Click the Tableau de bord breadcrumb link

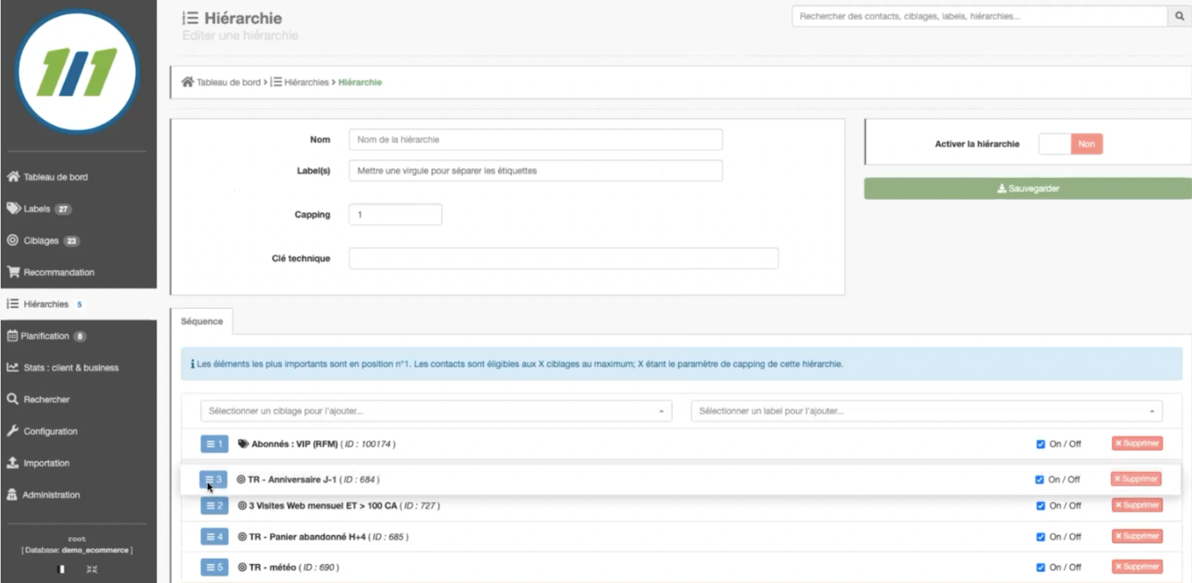click(228, 82)
